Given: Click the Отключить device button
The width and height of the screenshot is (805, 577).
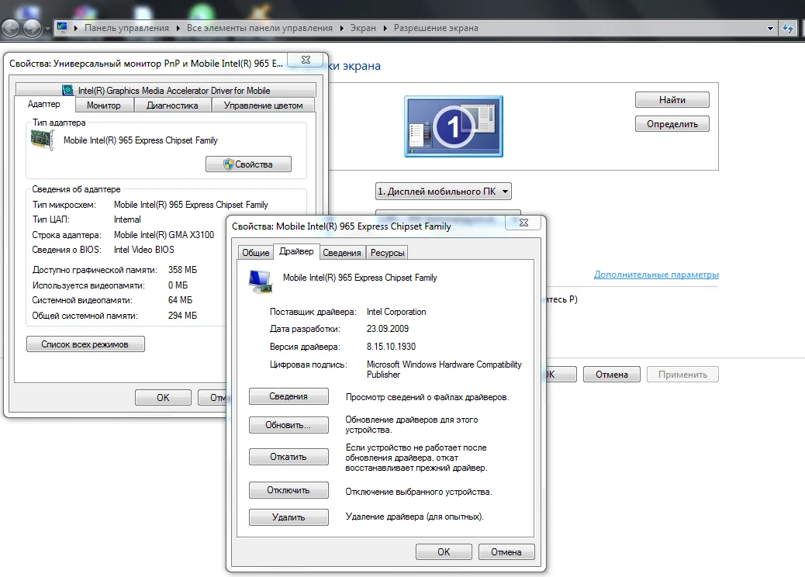Looking at the screenshot, I should (288, 490).
